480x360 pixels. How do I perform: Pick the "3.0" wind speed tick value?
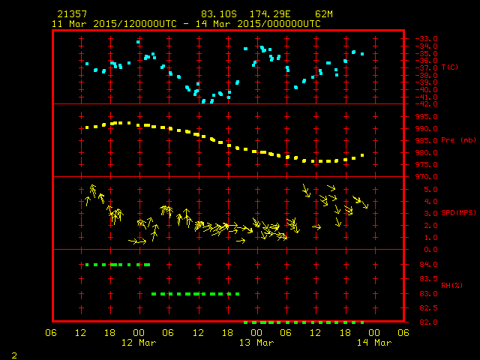coord(430,213)
